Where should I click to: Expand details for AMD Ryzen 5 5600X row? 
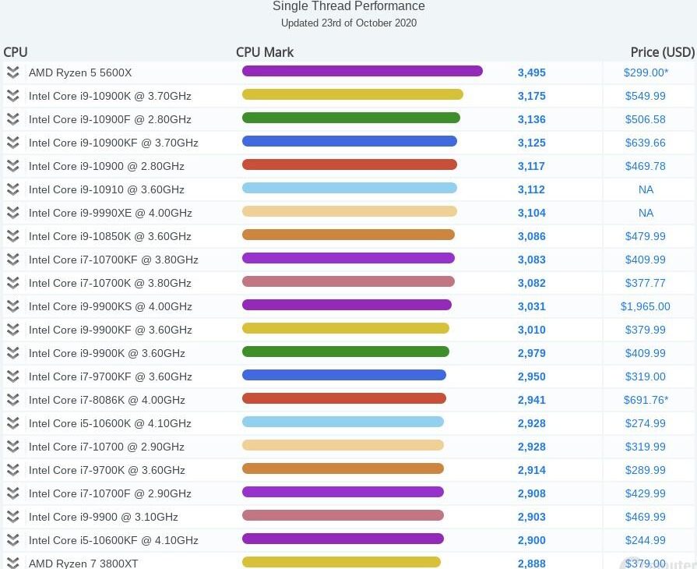coord(12,72)
